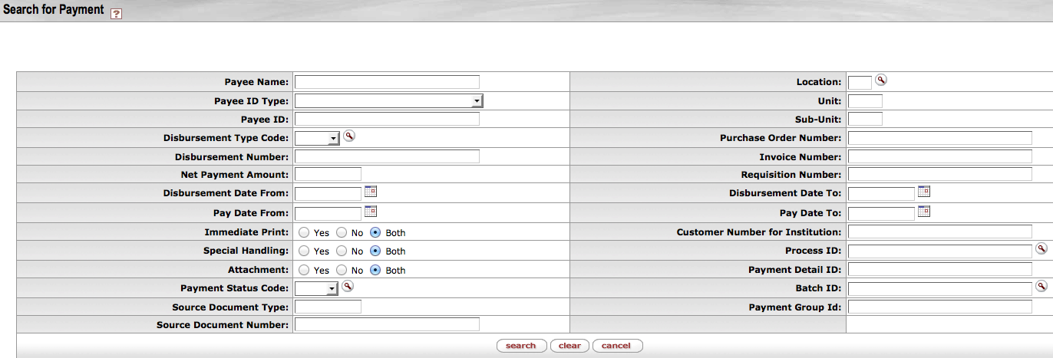Open calendar for Disbursement Date From
Screen dimensions: 1053x358
tap(371, 192)
